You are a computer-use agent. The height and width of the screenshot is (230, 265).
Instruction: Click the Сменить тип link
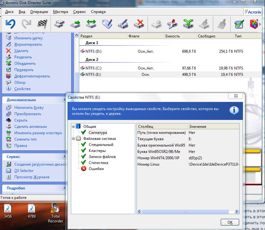point(25,139)
